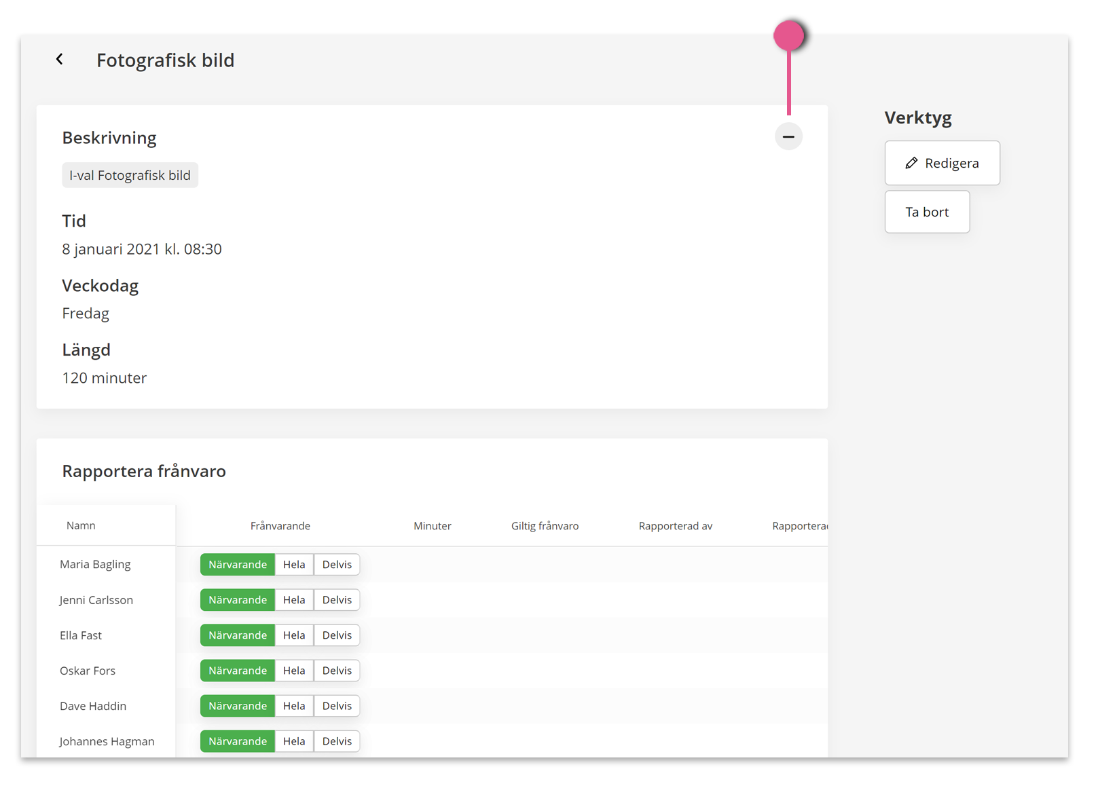Viewport: 1098px width, 788px height.
Task: Set Dave Haddin to Delvis absence
Action: [x=337, y=706]
